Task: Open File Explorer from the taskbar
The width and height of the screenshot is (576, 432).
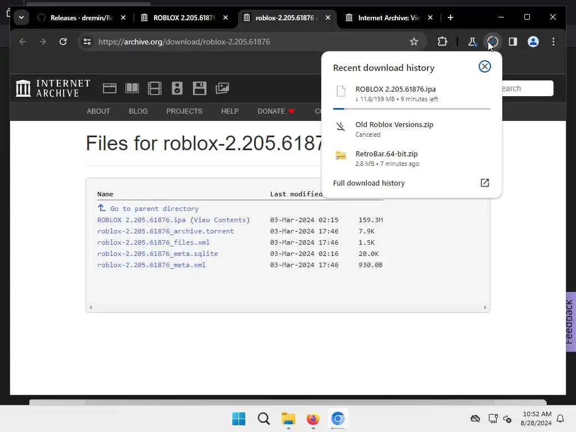Action: pos(289,418)
